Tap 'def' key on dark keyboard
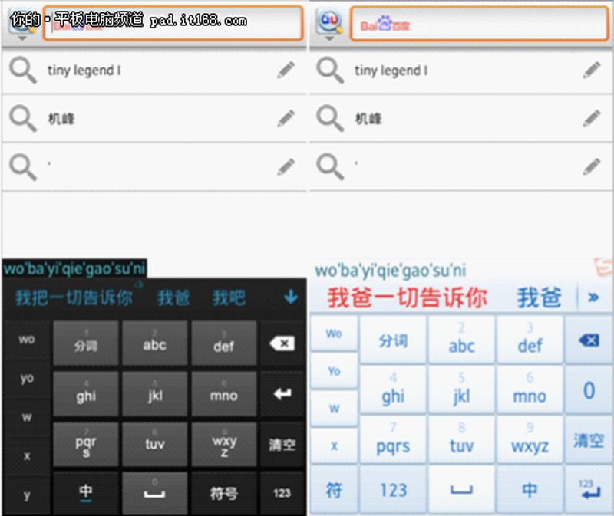This screenshot has height=516, width=614. point(223,343)
